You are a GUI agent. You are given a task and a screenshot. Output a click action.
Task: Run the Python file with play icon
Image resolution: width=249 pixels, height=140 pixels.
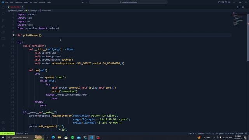click(237, 7)
